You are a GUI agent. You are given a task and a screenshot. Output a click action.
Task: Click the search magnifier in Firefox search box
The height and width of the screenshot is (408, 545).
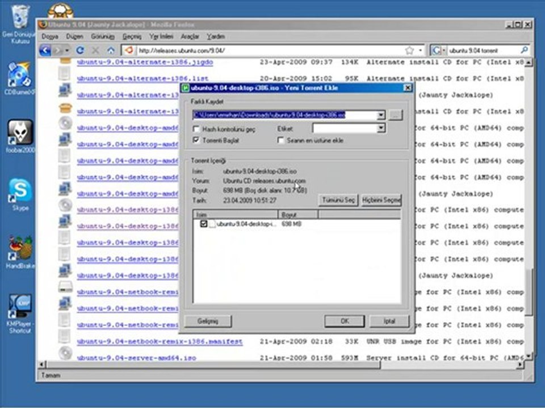click(524, 50)
